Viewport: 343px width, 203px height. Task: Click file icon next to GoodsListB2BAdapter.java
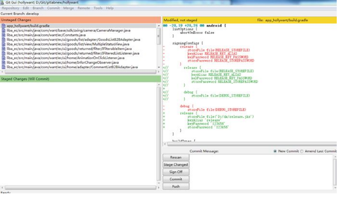point(3,39)
